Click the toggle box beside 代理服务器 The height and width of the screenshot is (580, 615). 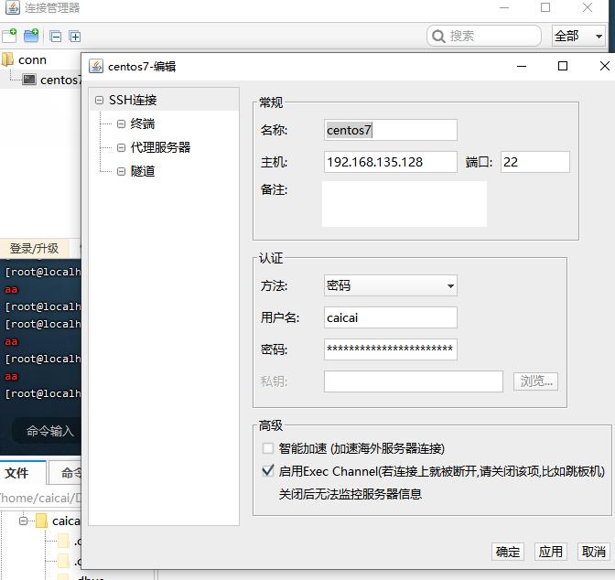(121, 148)
